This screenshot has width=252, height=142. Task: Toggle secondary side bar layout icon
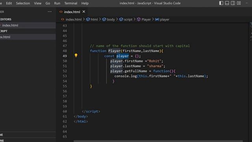click(233, 3)
